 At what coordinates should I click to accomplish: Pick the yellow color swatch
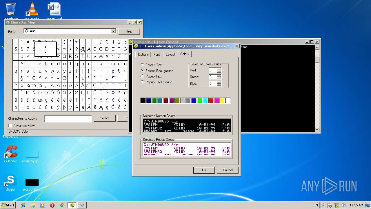(222, 100)
